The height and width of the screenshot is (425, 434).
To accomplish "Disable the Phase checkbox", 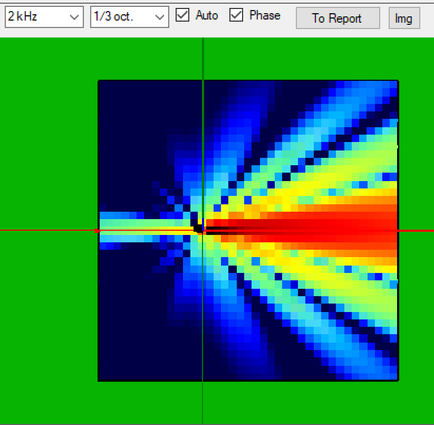I will 236,15.
